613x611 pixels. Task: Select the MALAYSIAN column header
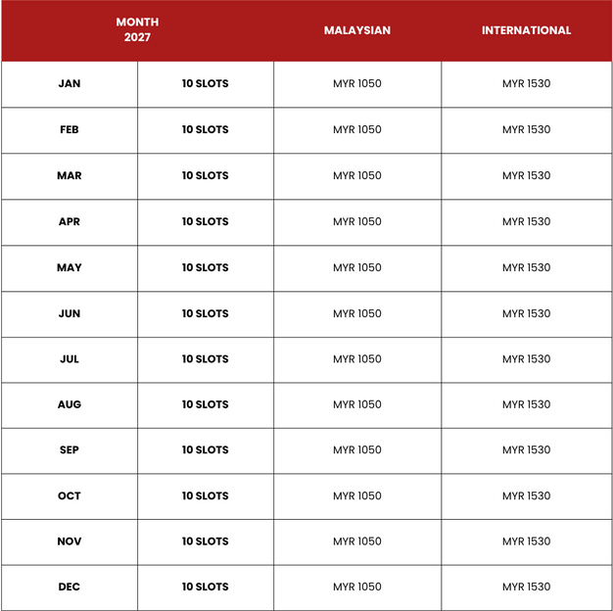point(357,30)
